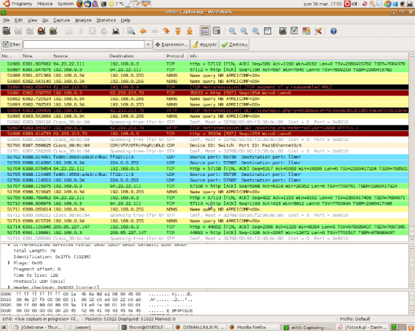415x331 pixels.
Task: Open the volume control in the tray
Action: [355, 4]
